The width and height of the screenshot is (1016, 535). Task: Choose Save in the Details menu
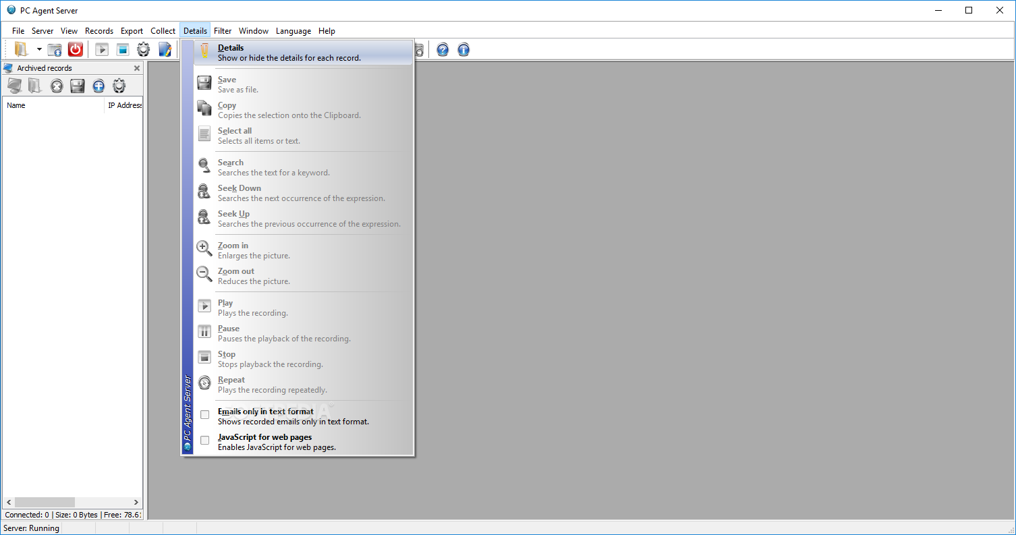point(303,84)
